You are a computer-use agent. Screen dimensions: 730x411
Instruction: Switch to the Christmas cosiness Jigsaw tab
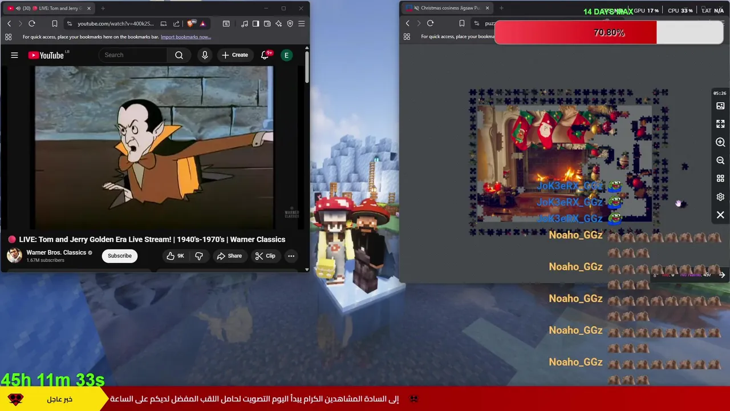pyautogui.click(x=448, y=9)
